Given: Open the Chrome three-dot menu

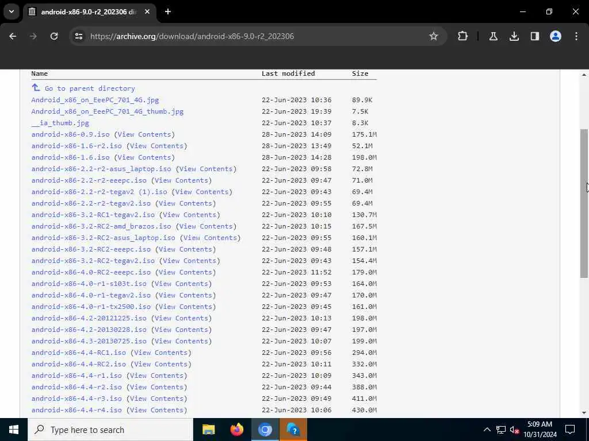Looking at the screenshot, I should [576, 36].
